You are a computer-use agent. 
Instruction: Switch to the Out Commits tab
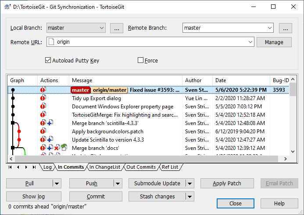point(141,167)
